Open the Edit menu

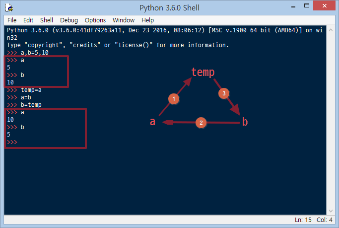click(x=28, y=20)
